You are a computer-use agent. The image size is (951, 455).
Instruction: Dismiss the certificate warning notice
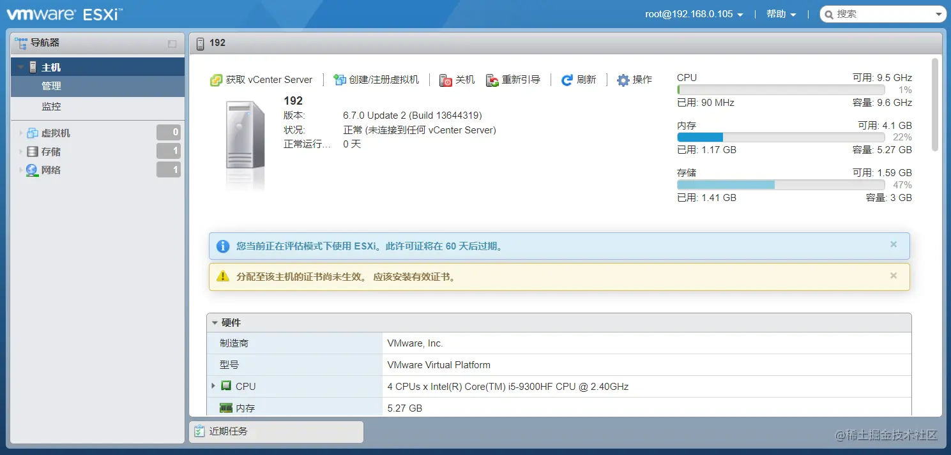pos(894,276)
